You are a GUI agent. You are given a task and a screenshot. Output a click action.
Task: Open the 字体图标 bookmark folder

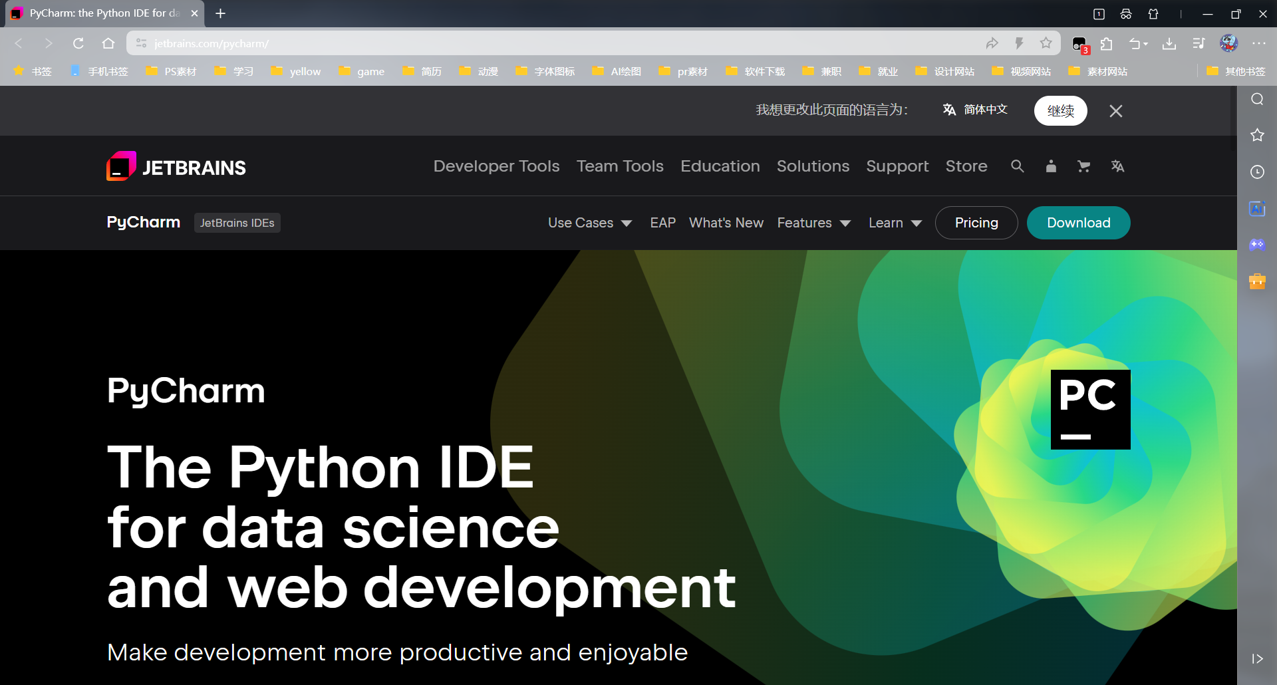(545, 71)
